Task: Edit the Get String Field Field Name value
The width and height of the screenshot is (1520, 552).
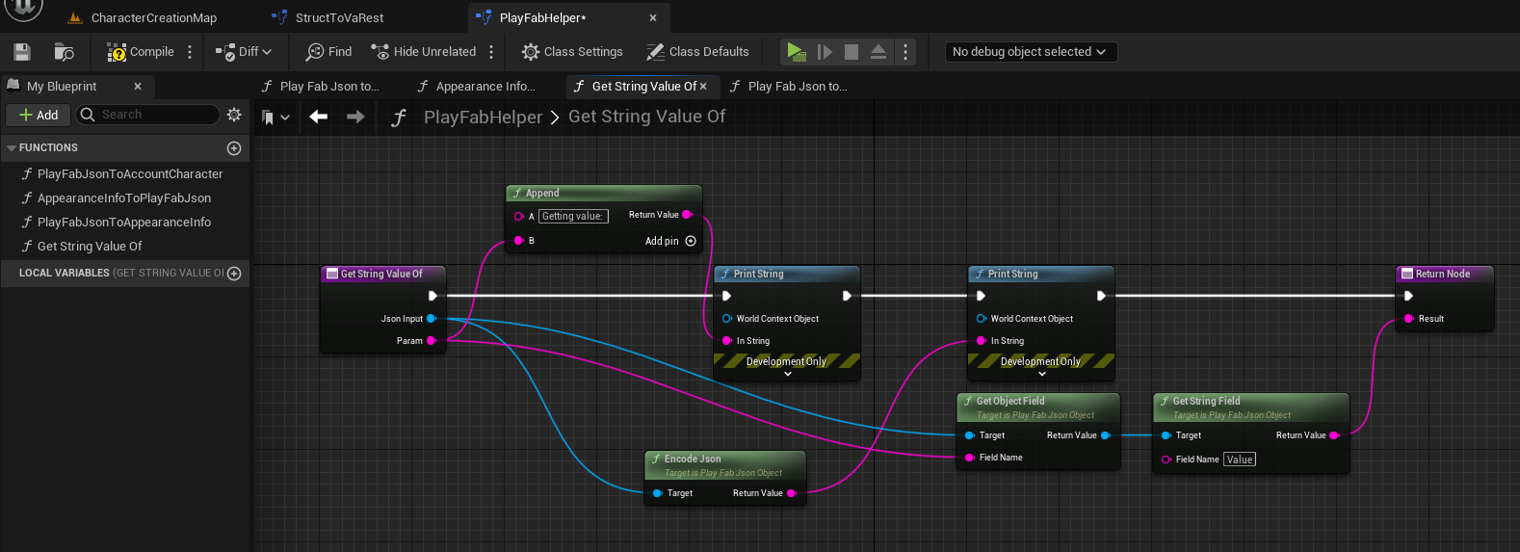Action: (x=1240, y=460)
